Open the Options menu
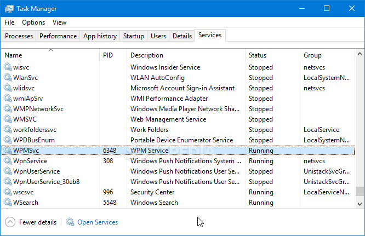Screen dimensions: 365x236 [x=33, y=22]
